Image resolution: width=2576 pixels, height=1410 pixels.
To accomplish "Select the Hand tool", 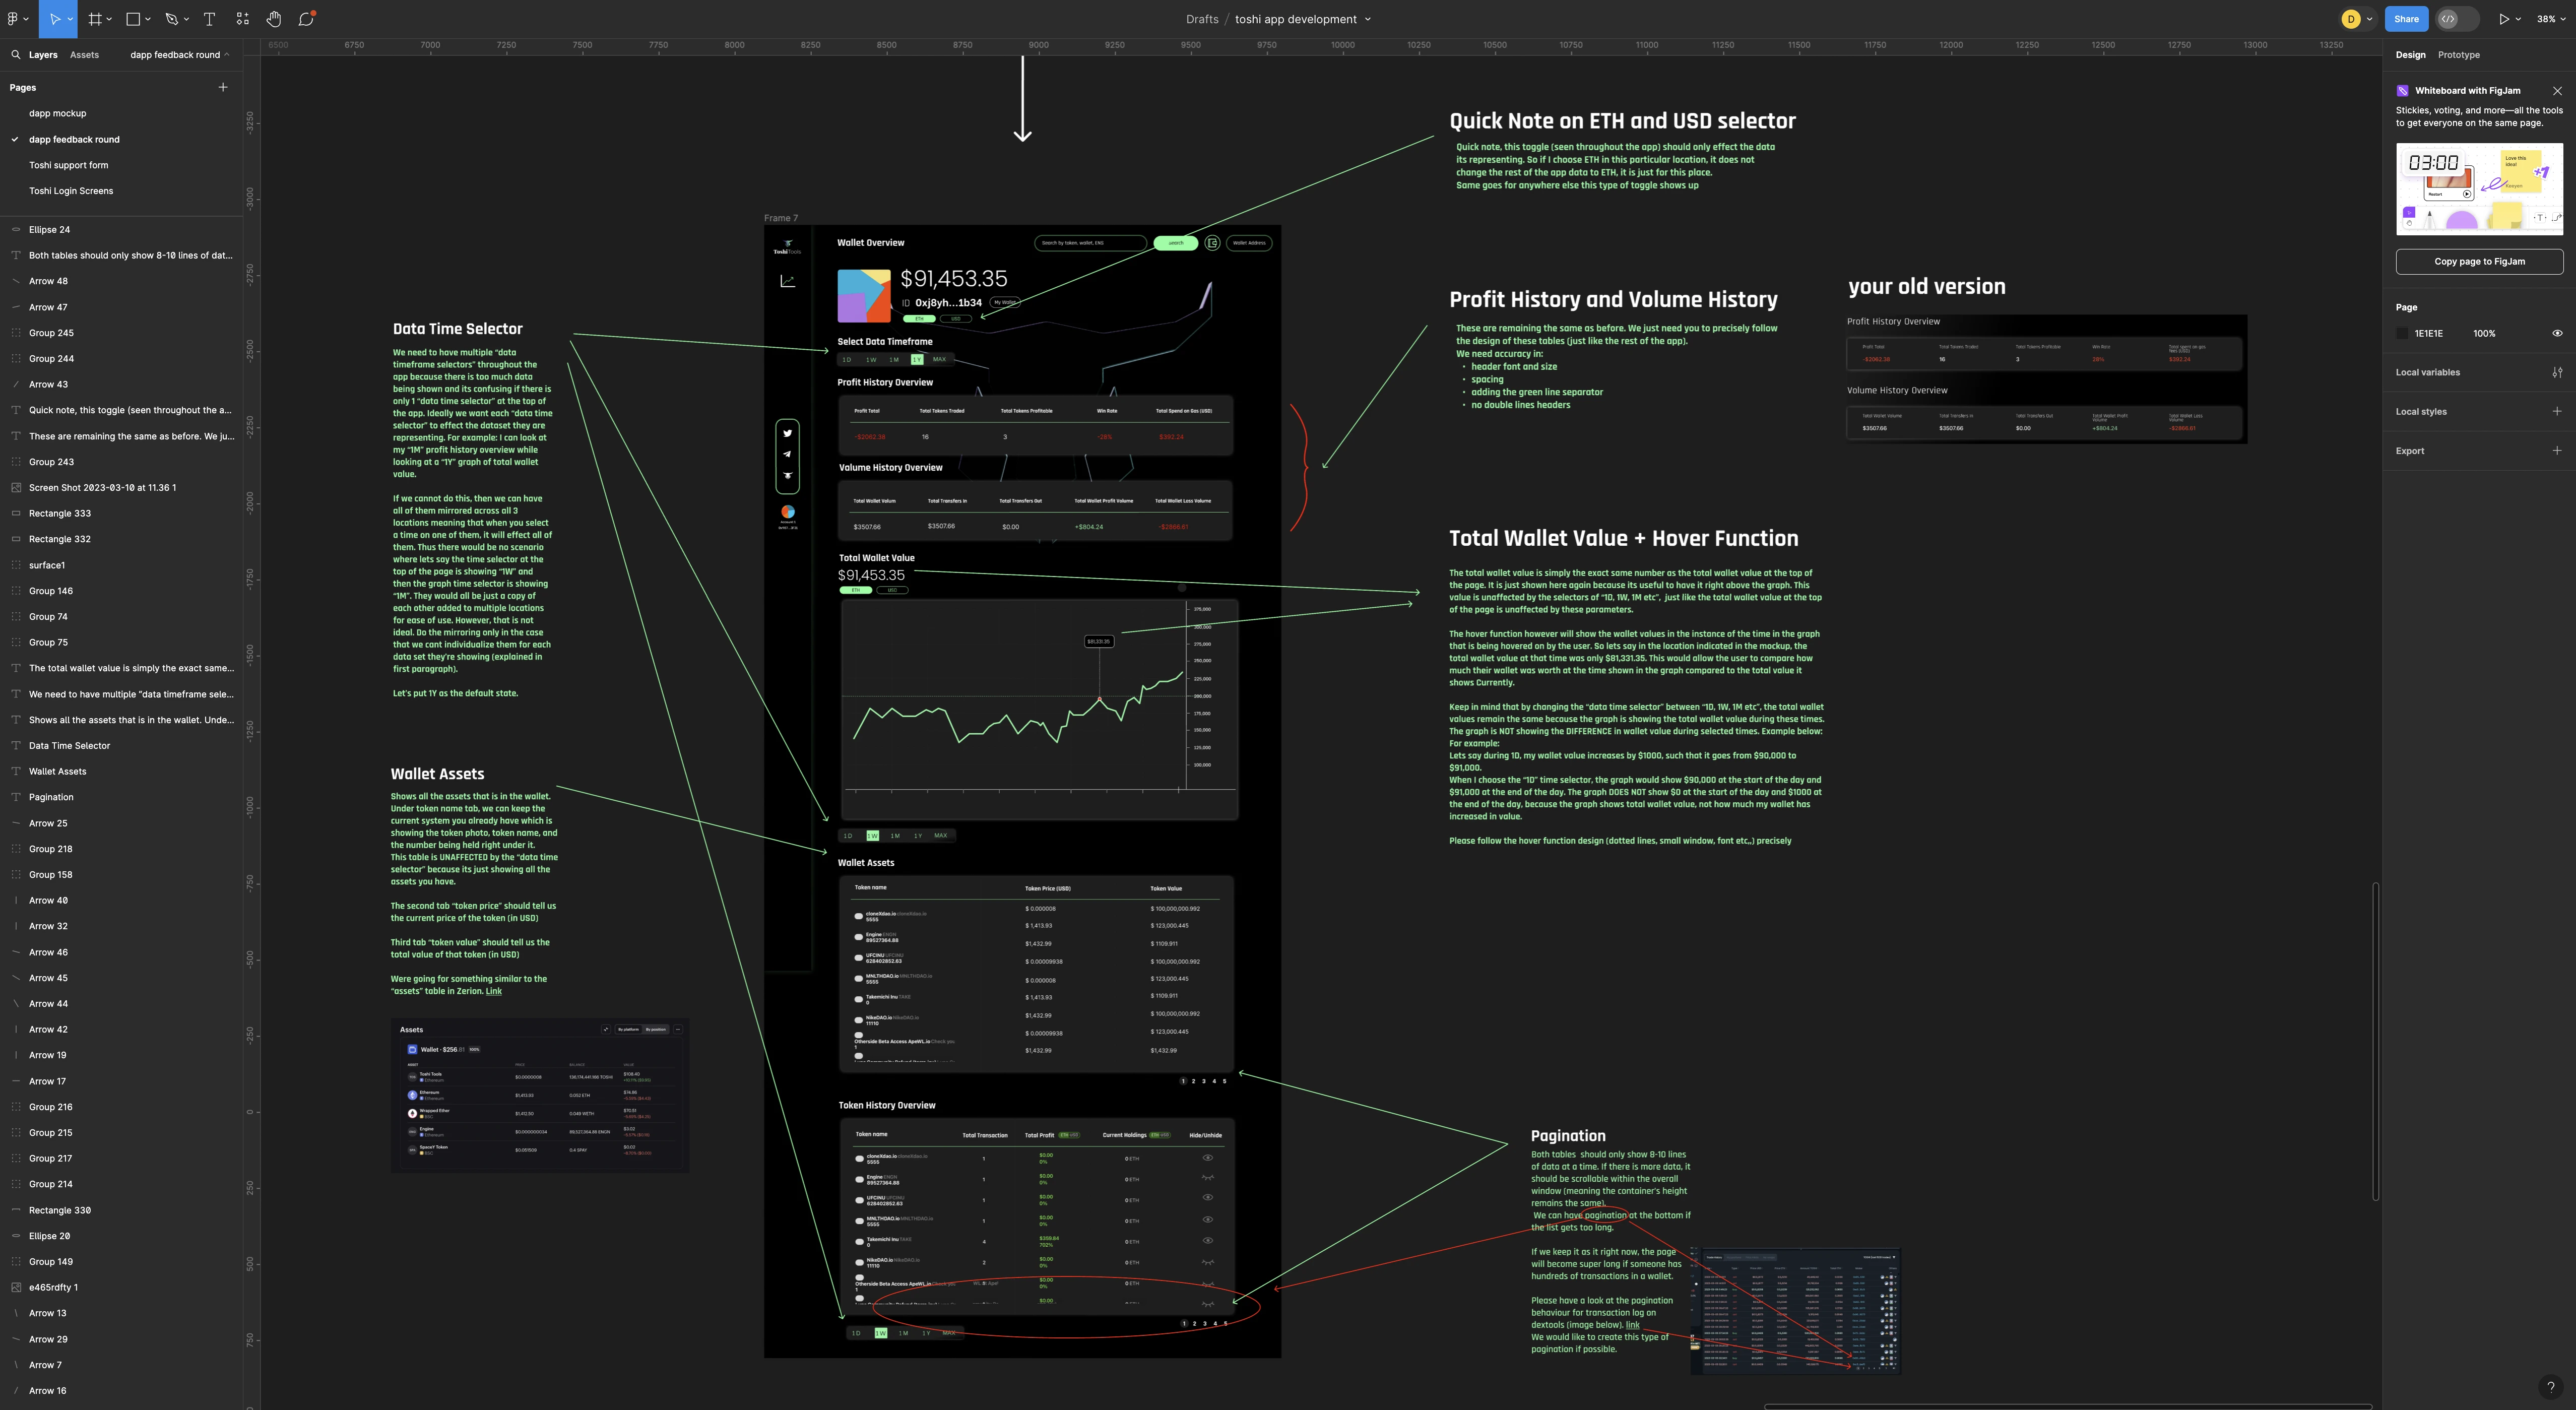I will tap(274, 19).
